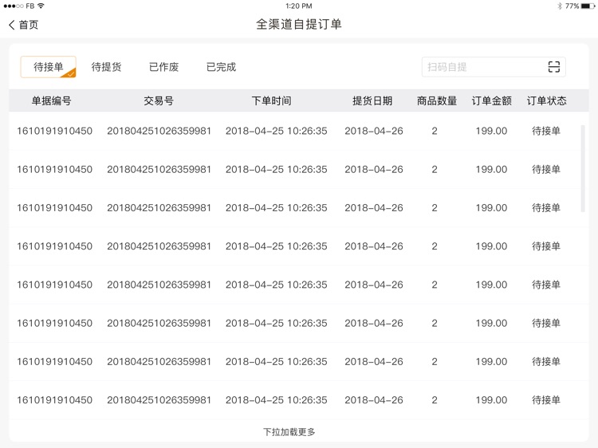This screenshot has height=448, width=598.
Task: Show the 已完成 orders tab
Action: pyautogui.click(x=221, y=67)
